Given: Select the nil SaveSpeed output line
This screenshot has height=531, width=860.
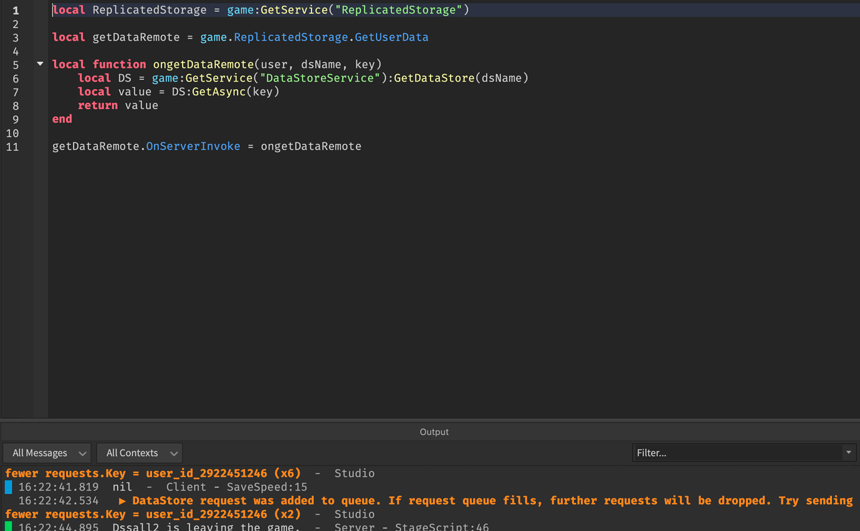Looking at the screenshot, I should pos(156,487).
